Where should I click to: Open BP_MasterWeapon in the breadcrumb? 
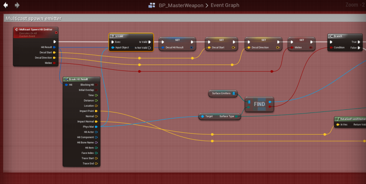(x=181, y=5)
